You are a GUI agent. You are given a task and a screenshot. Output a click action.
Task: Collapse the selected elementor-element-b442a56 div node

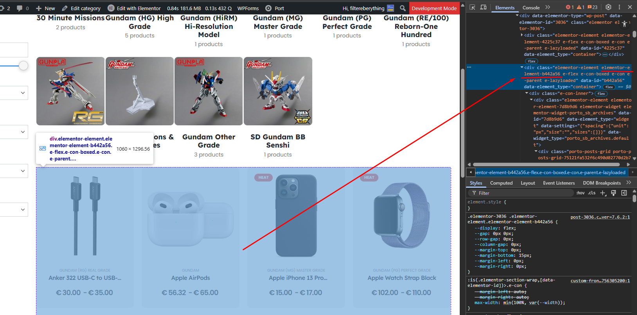point(522,68)
